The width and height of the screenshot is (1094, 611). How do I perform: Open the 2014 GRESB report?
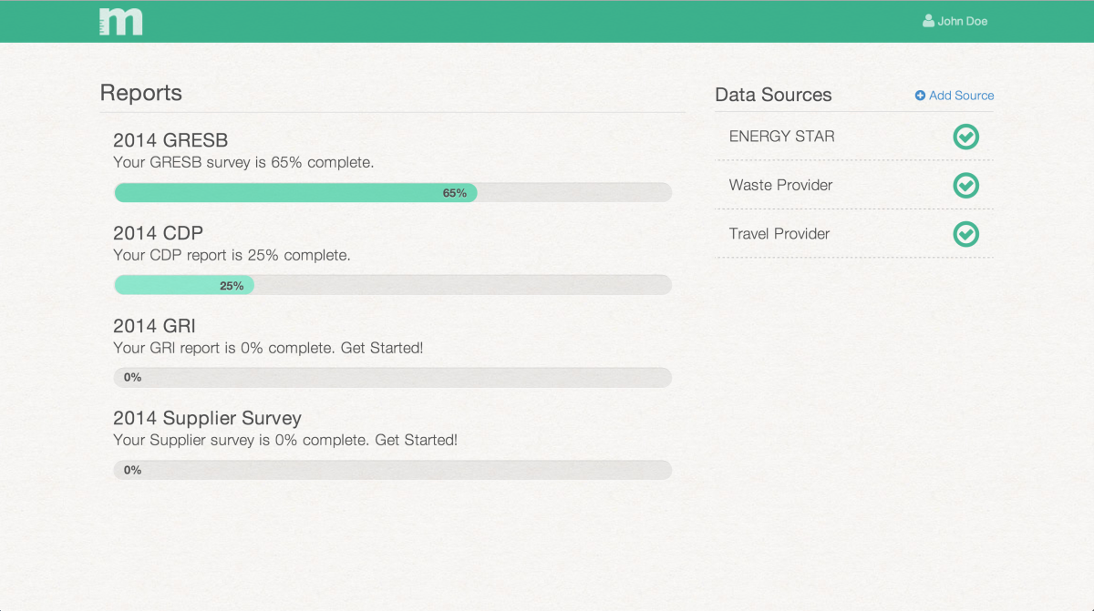170,140
